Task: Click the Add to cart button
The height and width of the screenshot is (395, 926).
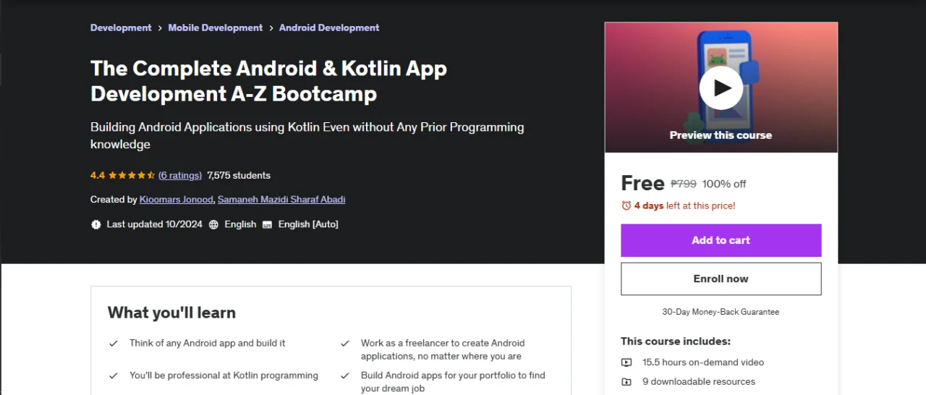Action: [721, 240]
